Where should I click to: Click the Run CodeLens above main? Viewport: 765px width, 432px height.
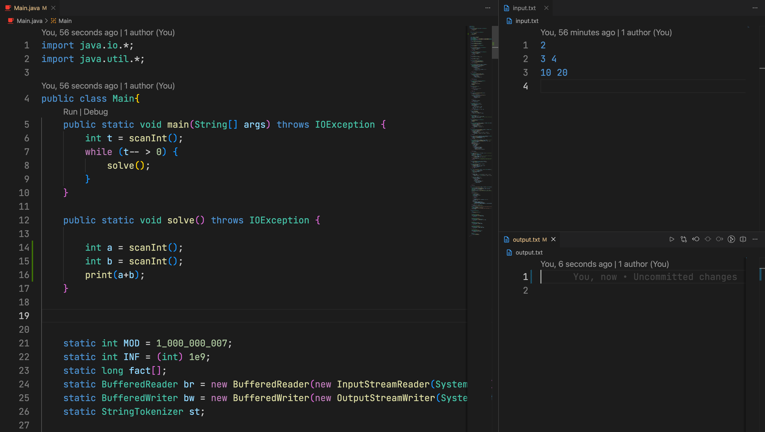point(70,112)
